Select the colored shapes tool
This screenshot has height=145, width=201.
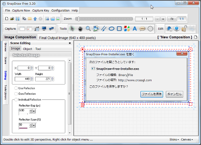127,28
